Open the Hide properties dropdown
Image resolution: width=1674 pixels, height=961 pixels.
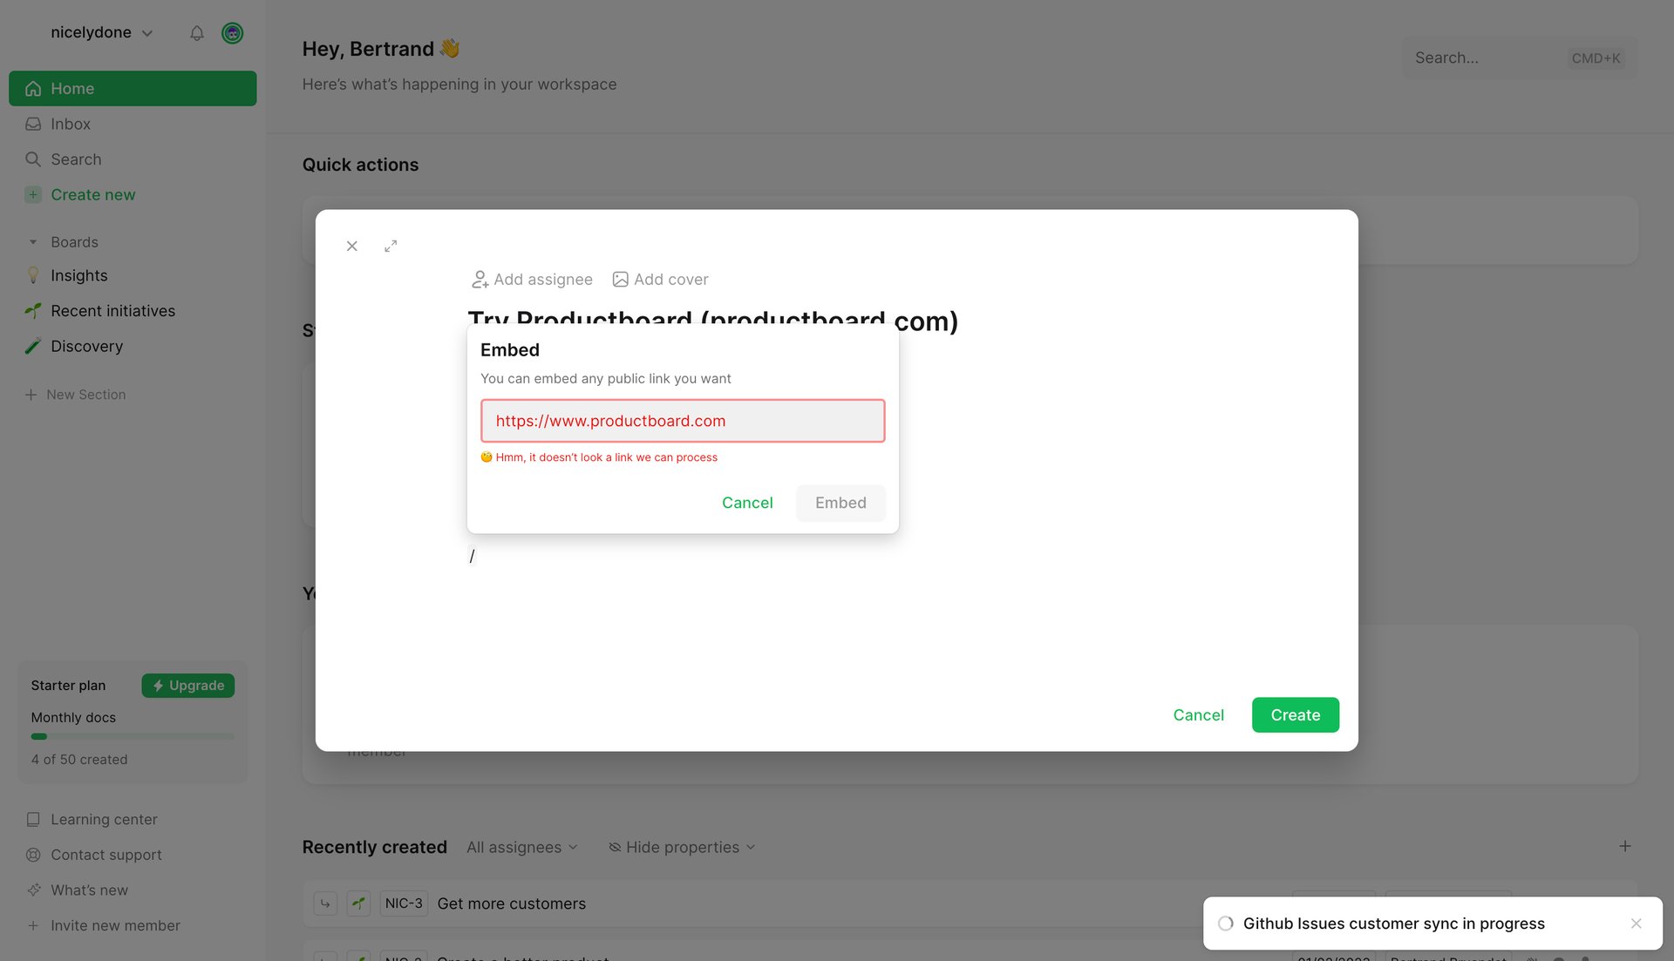[681, 846]
